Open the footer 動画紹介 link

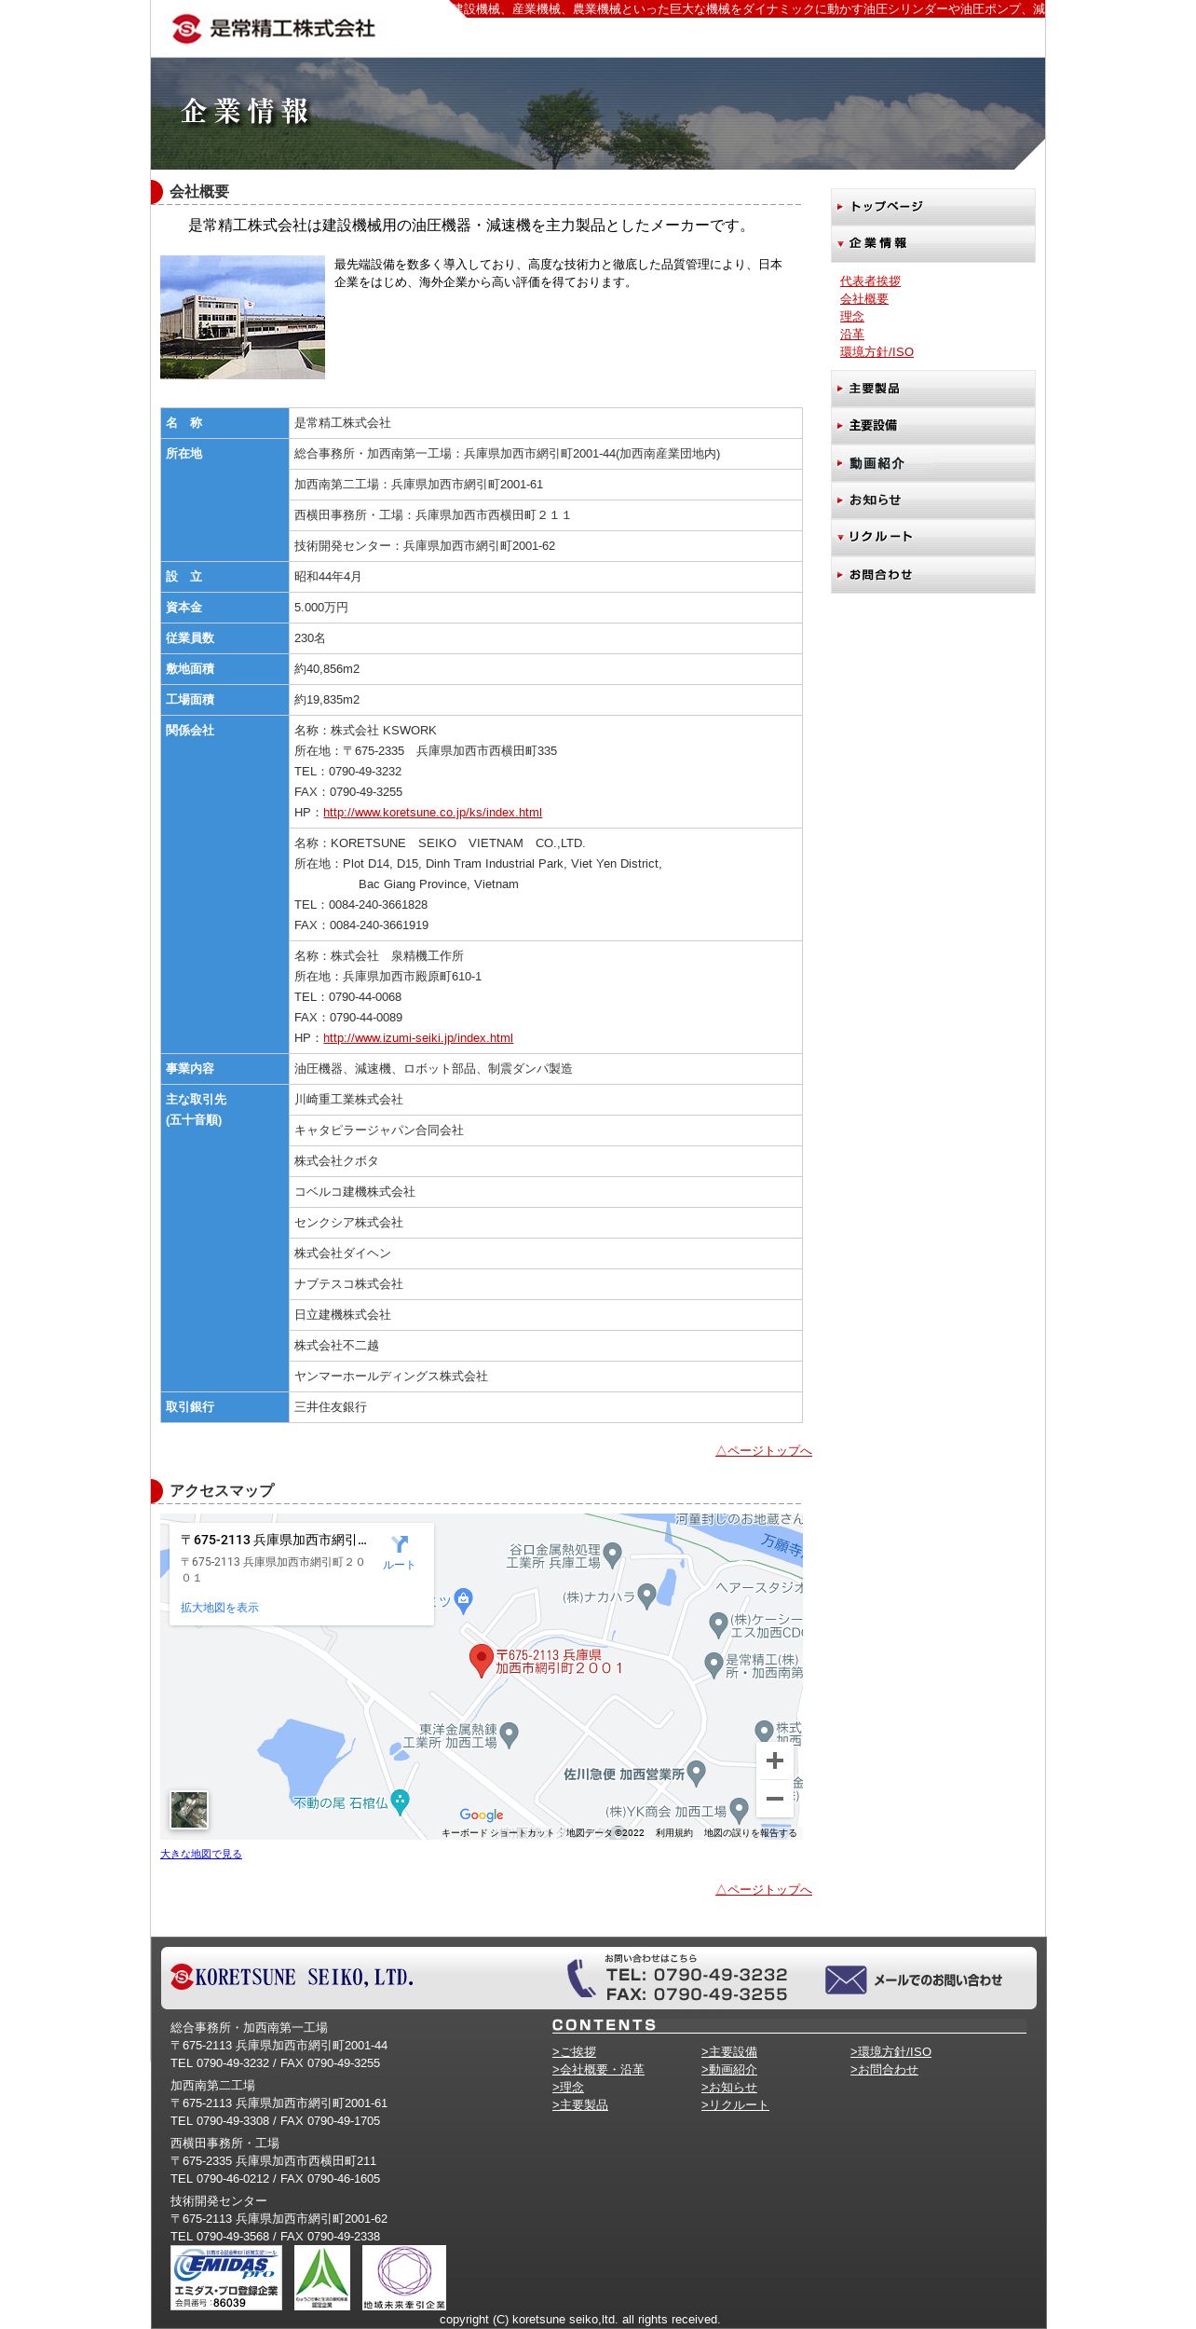729,2069
